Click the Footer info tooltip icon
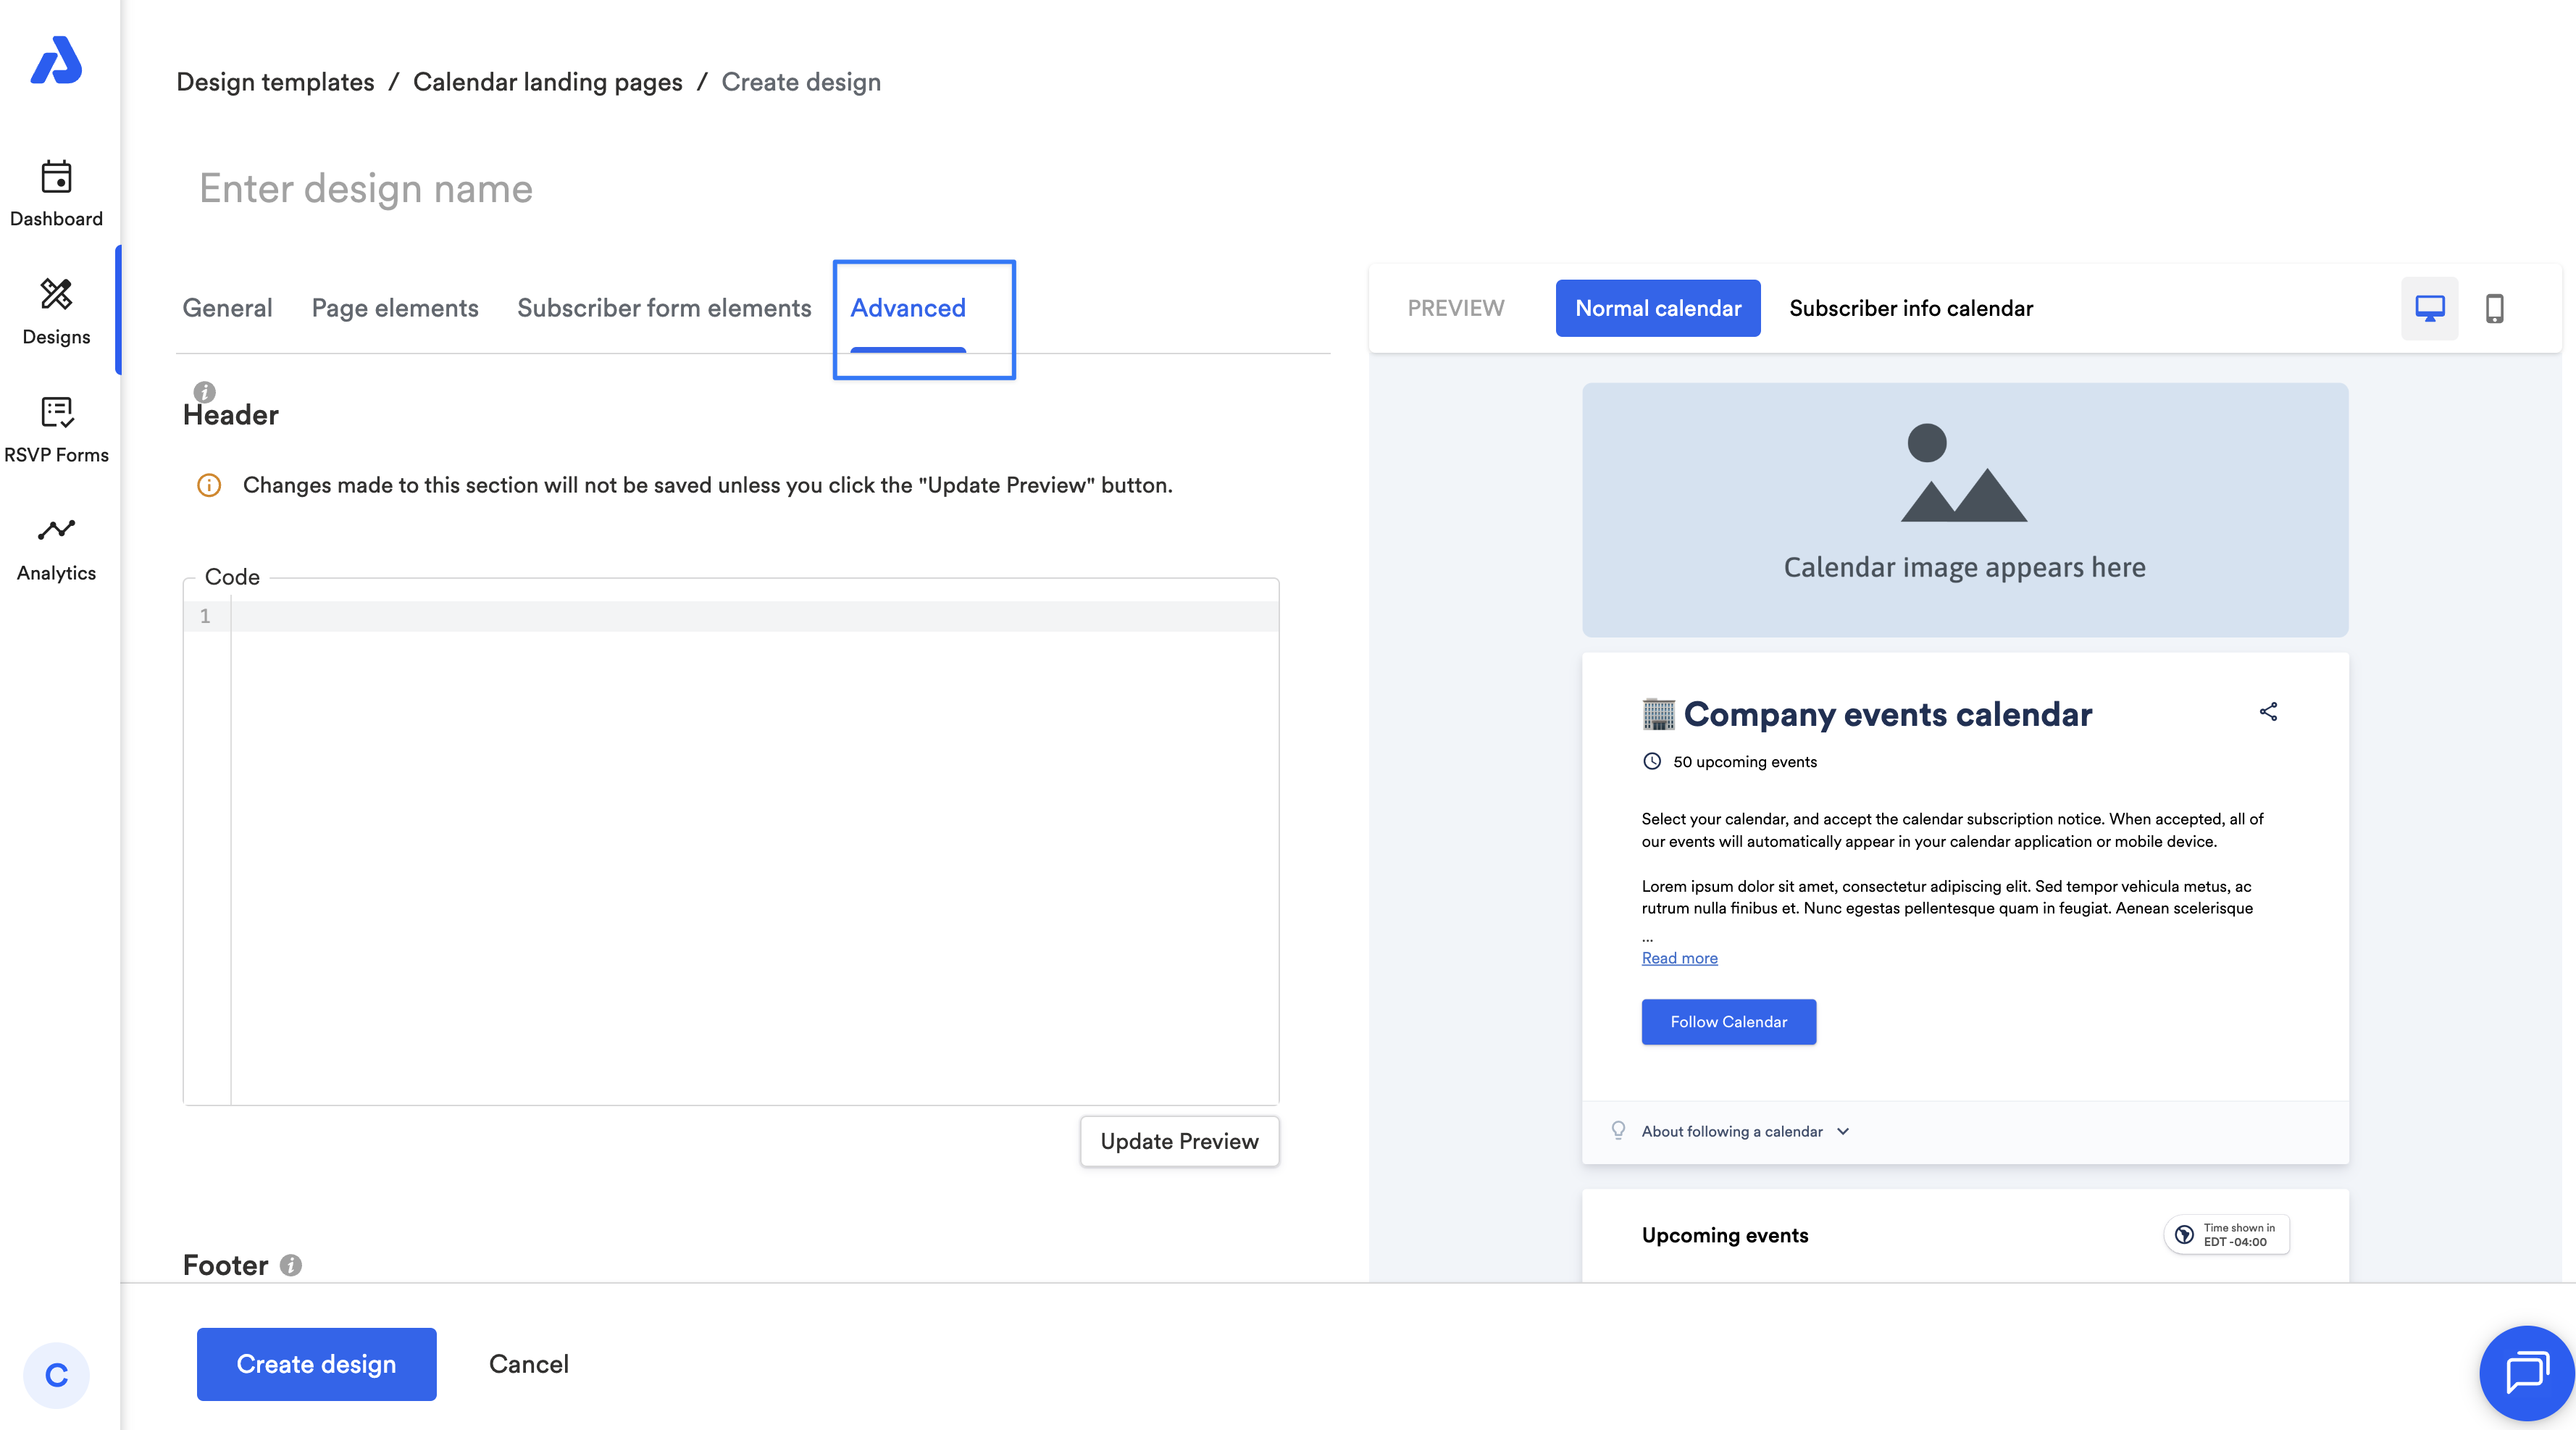The image size is (2576, 1430). tap(291, 1265)
